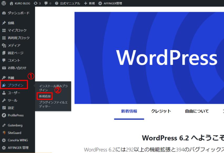Click the プラグイン plug icon
This screenshot has height=153, width=224.
[x=4, y=85]
